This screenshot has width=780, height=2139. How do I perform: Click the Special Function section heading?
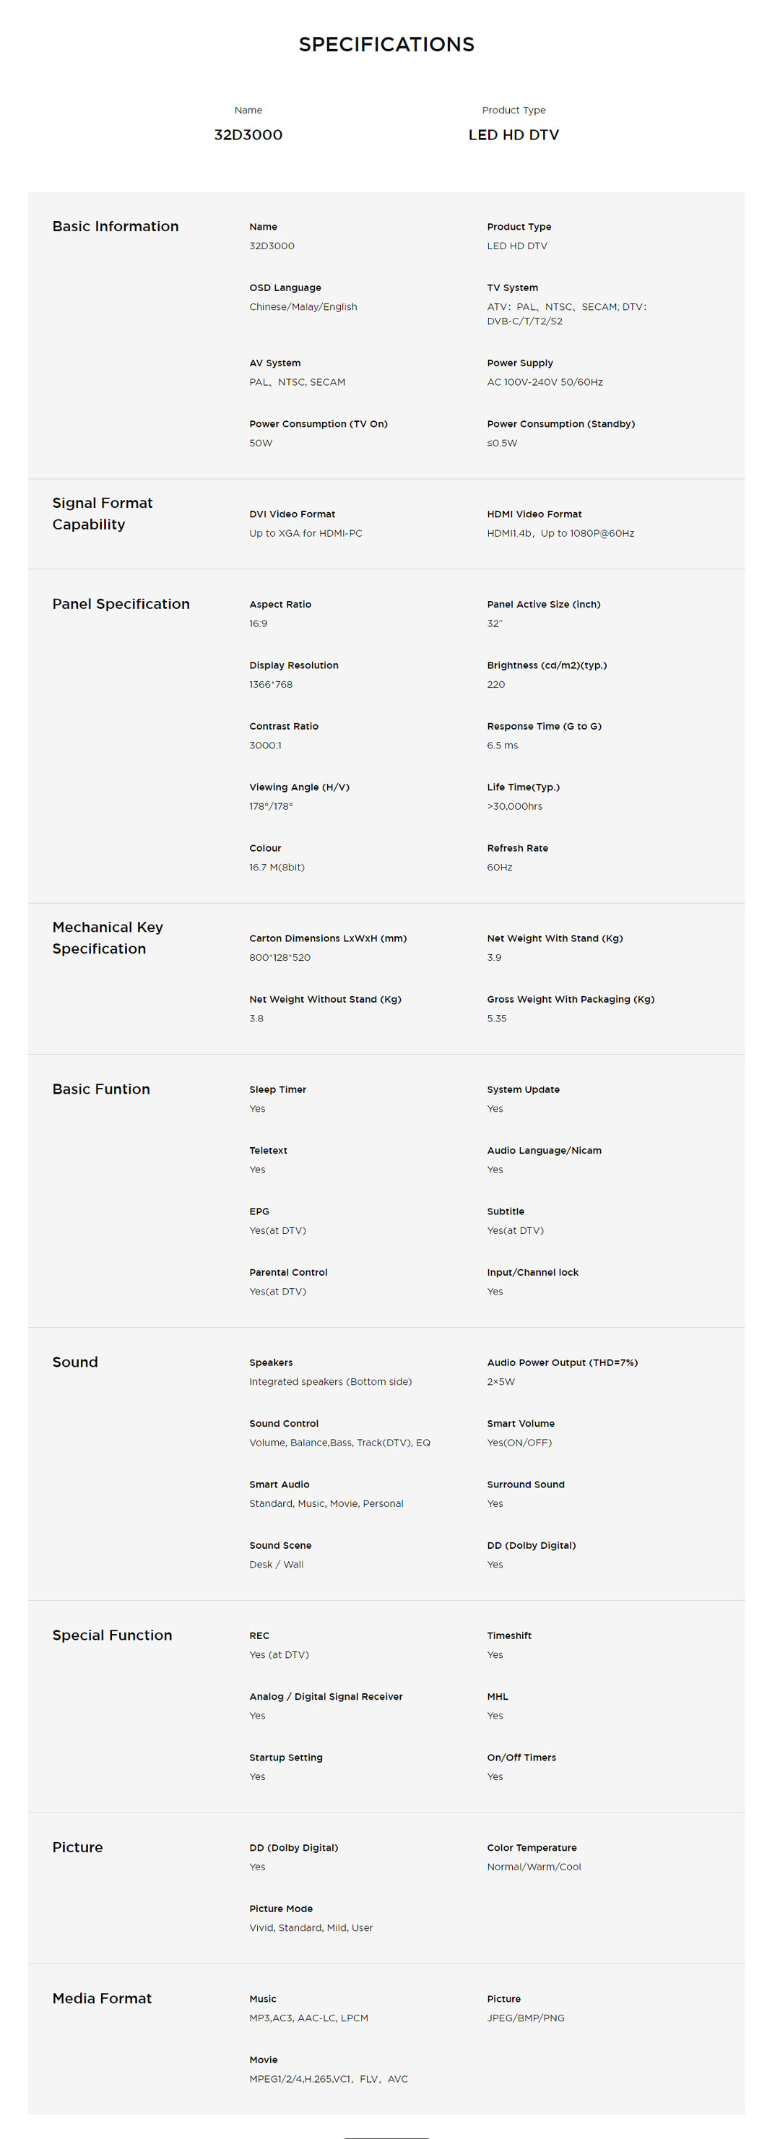pyautogui.click(x=112, y=1635)
